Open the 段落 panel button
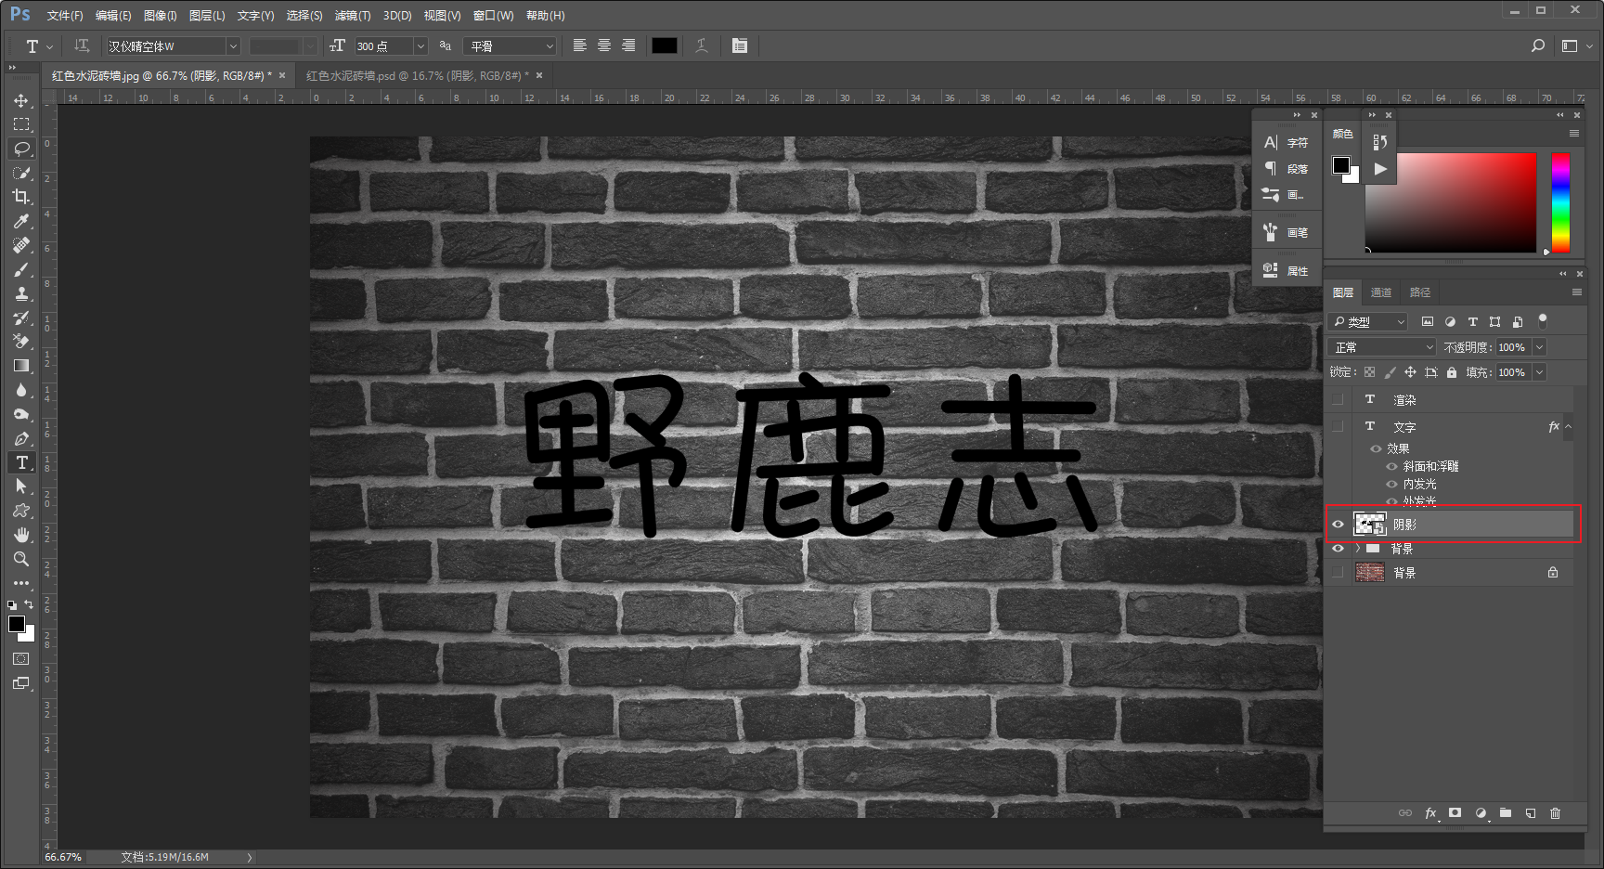Image resolution: width=1604 pixels, height=869 pixels. (1287, 168)
